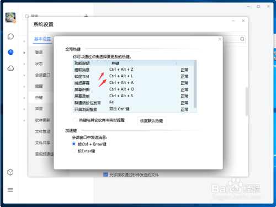This screenshot has height=207, width=276.
Task: Open the cube apps icon in sidebar
Action: click(x=10, y=172)
